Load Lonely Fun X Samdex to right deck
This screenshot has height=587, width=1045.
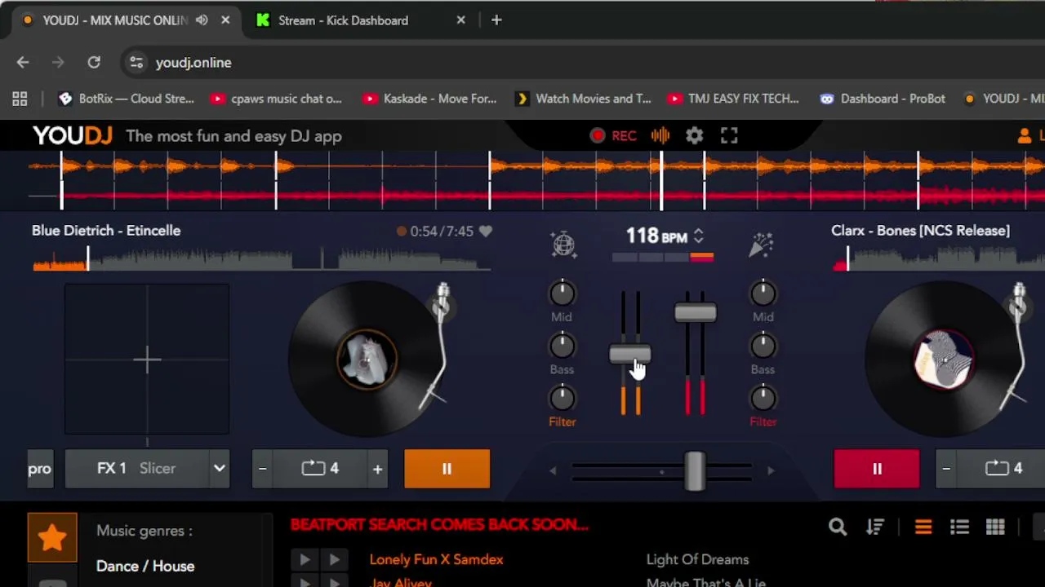click(x=334, y=559)
